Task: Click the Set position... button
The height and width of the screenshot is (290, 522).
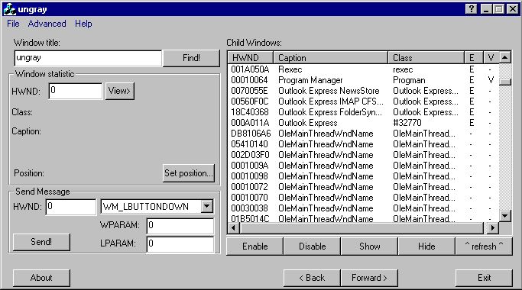Action: (189, 173)
